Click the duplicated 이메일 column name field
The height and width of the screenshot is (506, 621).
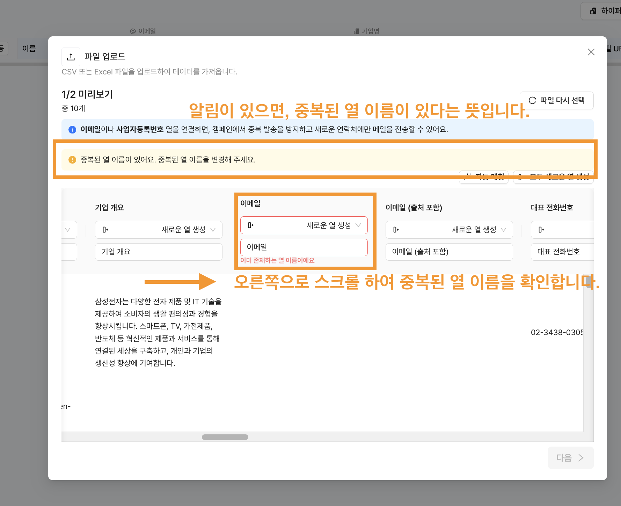[x=304, y=247]
